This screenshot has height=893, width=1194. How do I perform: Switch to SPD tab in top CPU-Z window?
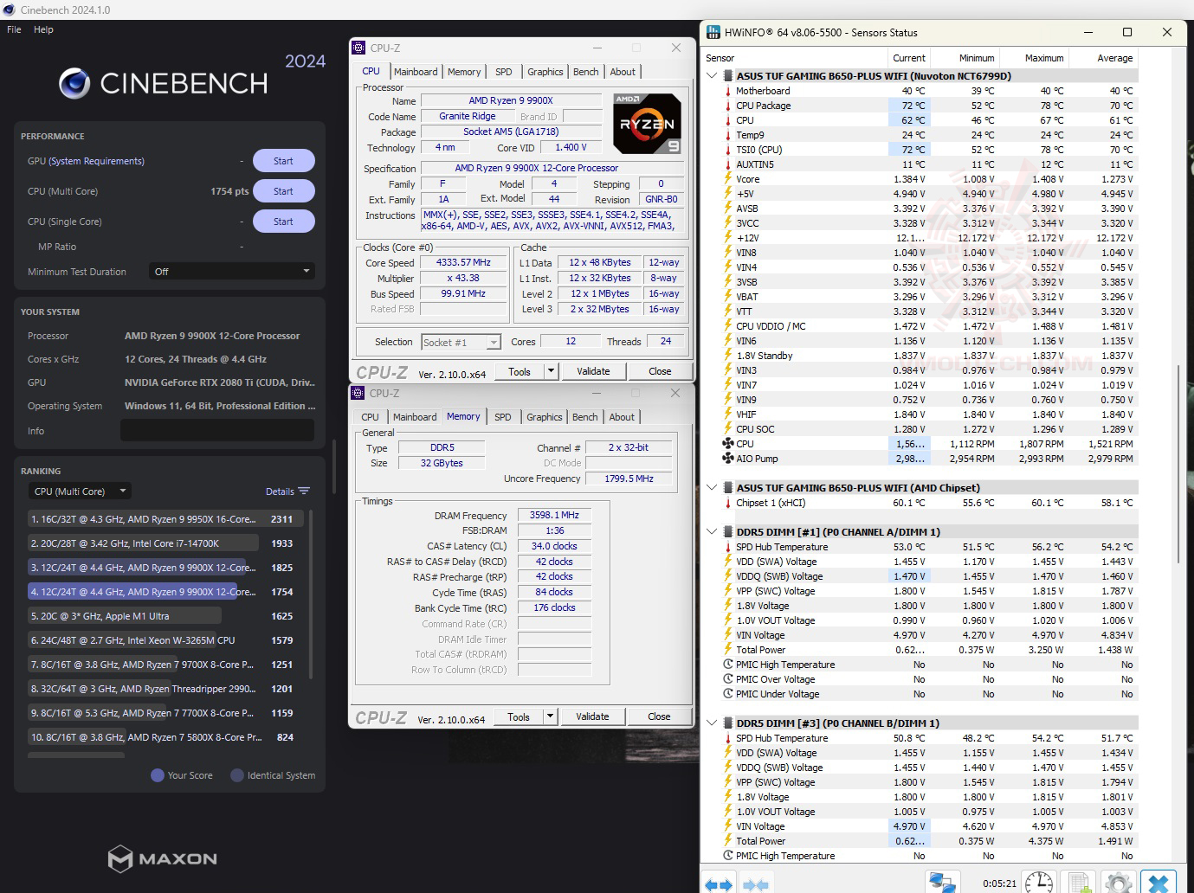pyautogui.click(x=504, y=72)
